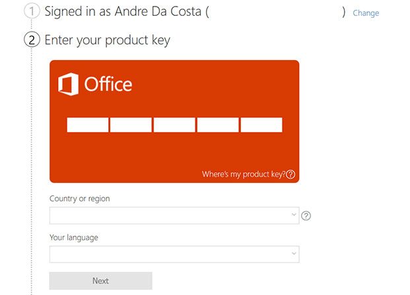
Task: Click the third product key box
Action: coord(174,125)
